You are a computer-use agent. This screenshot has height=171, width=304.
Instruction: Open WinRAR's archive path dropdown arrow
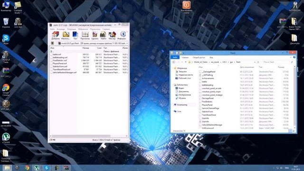(x=127, y=43)
